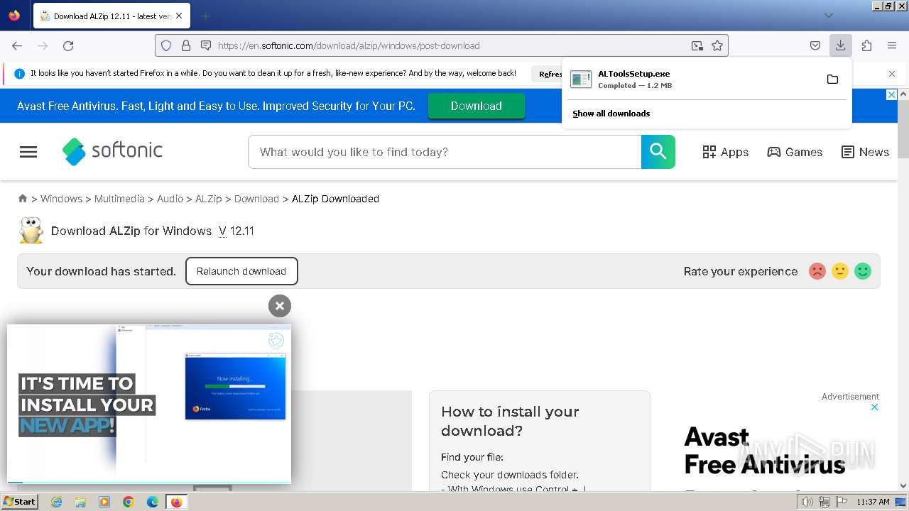Rate experience with green happy face

tap(863, 271)
